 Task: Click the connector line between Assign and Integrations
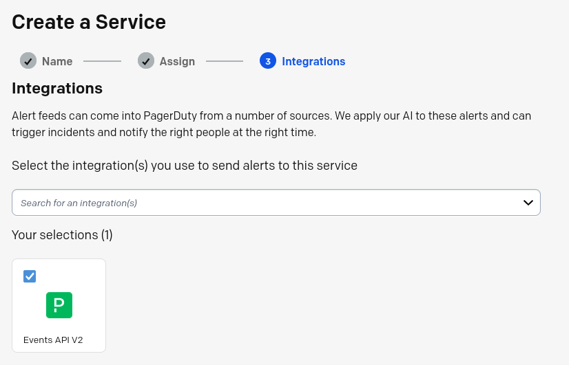(x=225, y=61)
